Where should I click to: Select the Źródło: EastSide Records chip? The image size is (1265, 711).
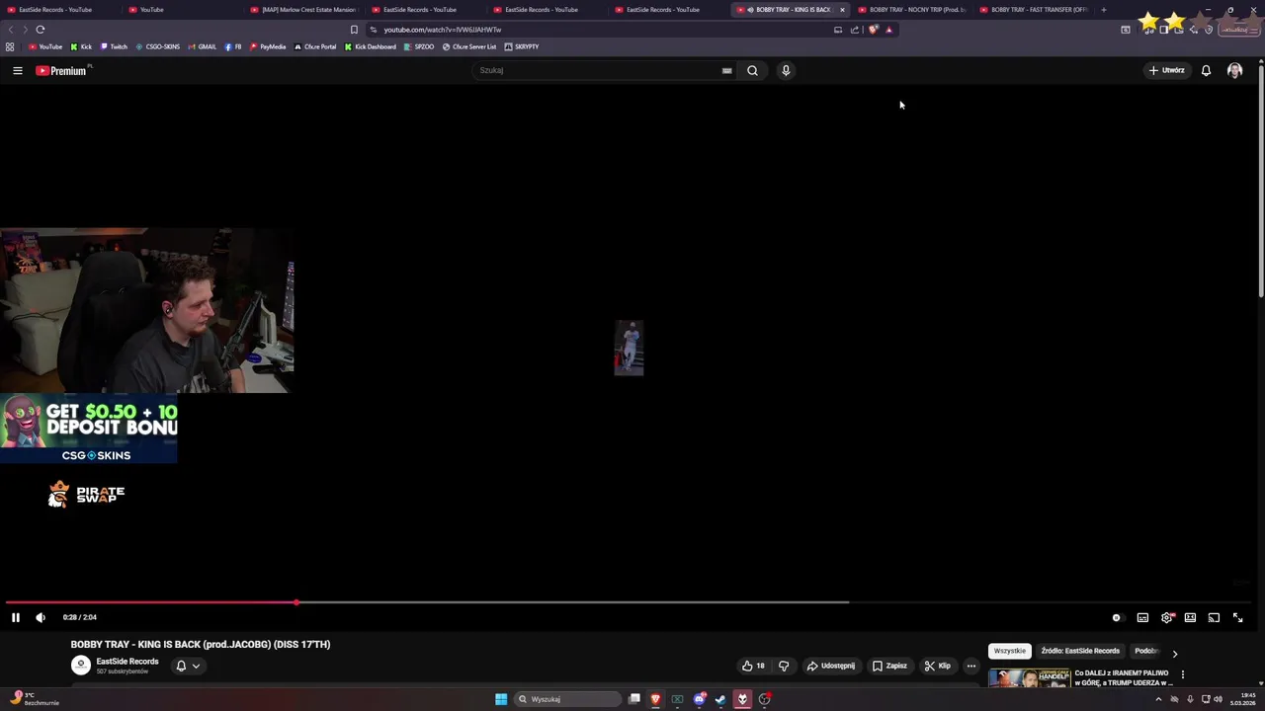tap(1080, 651)
